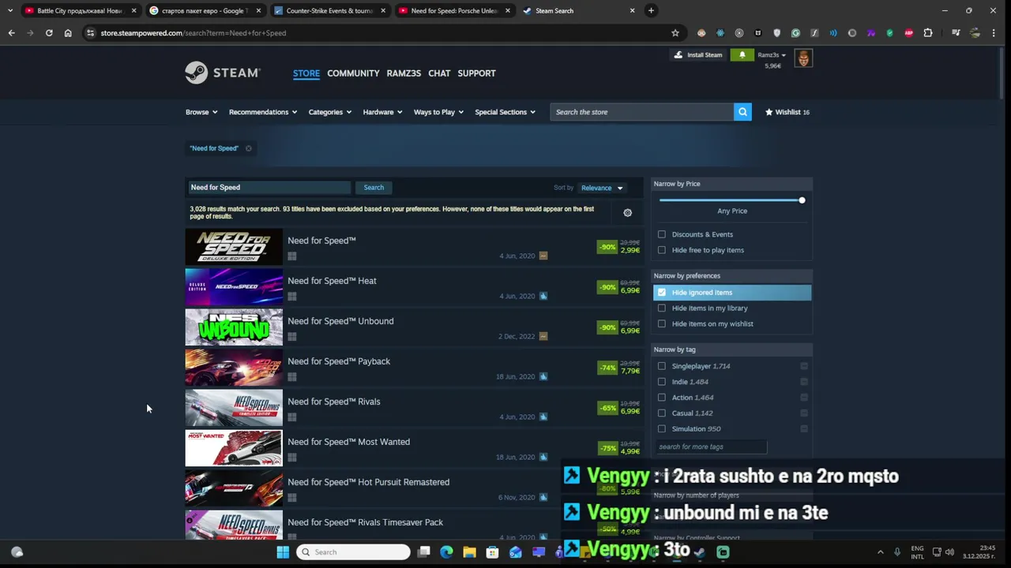This screenshot has width=1011, height=568.
Task: Open Ramz3s account dropdown
Action: click(772, 55)
